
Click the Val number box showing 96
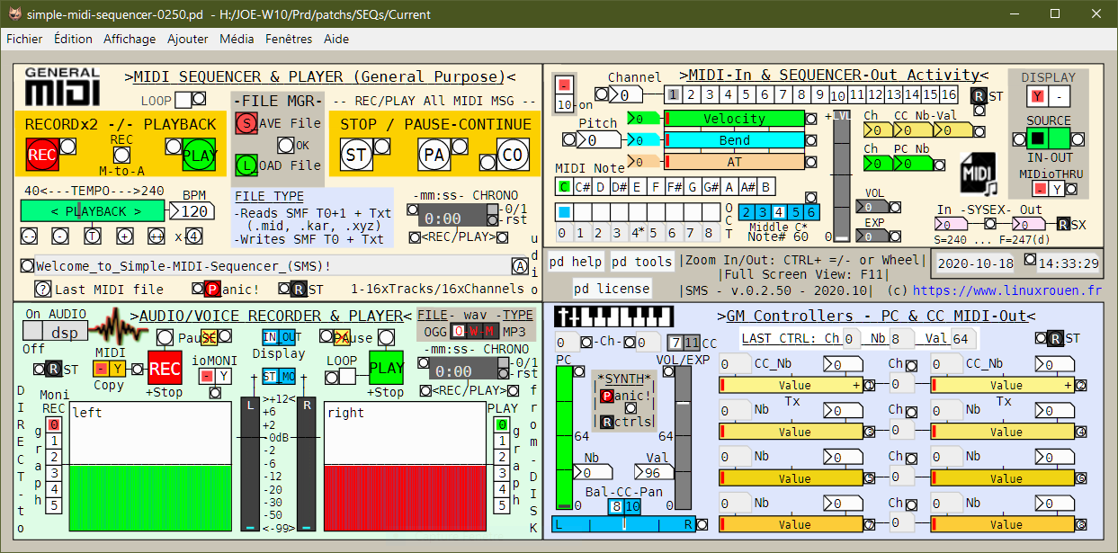click(655, 473)
